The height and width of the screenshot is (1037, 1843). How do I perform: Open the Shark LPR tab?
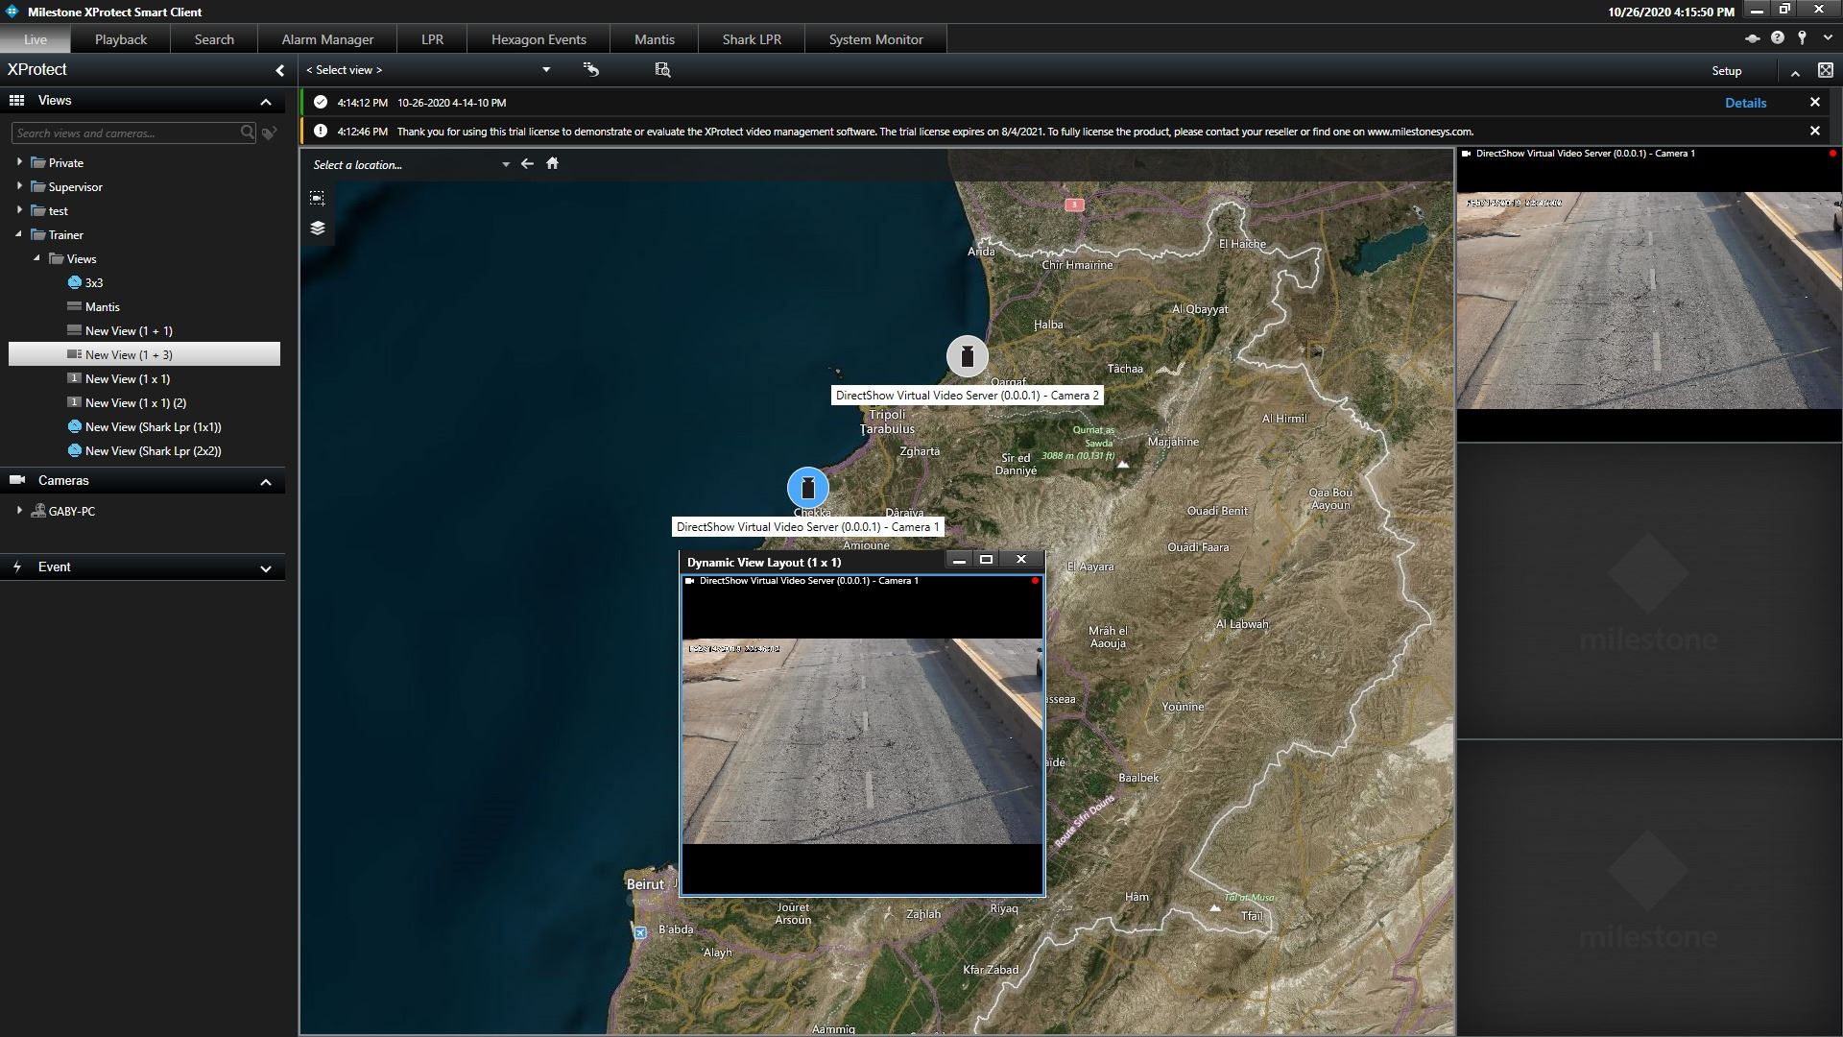tap(752, 39)
